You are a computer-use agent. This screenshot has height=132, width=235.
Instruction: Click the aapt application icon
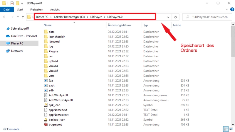point(46,85)
